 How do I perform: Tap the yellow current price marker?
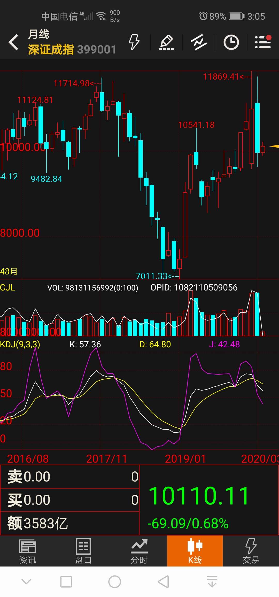pos(274,146)
